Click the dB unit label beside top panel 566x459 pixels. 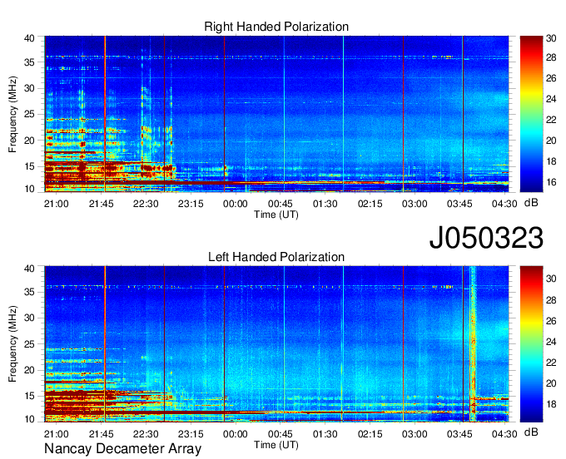(x=531, y=203)
